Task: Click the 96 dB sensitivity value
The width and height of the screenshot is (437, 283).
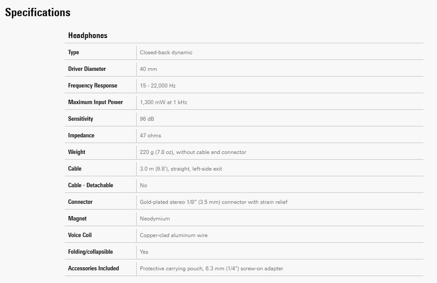Action: click(147, 119)
